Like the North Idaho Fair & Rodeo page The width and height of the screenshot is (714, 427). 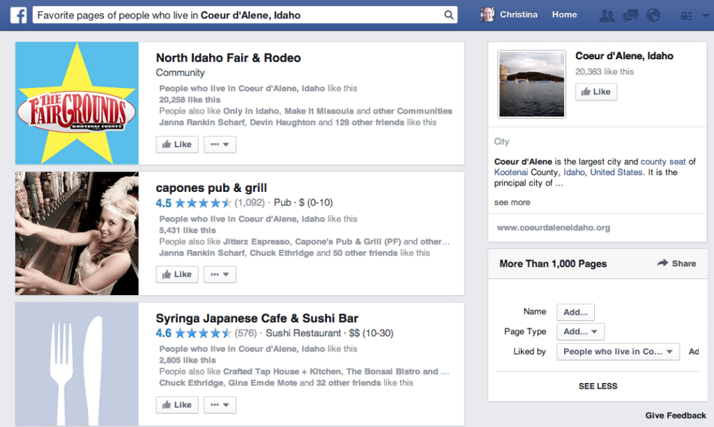tap(176, 144)
